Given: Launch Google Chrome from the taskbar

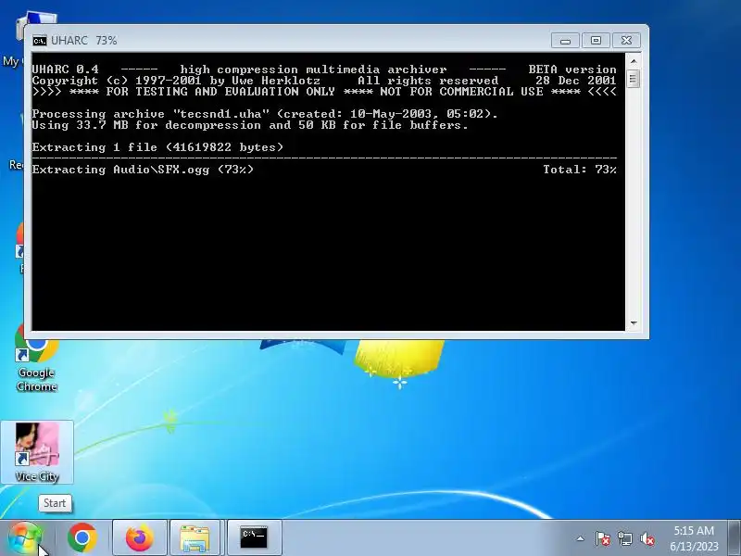Looking at the screenshot, I should [x=82, y=538].
